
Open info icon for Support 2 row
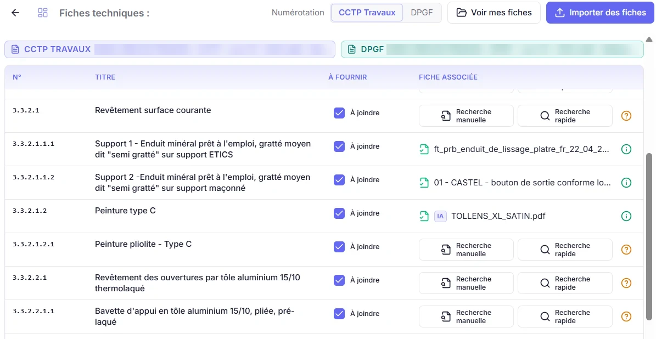point(626,183)
